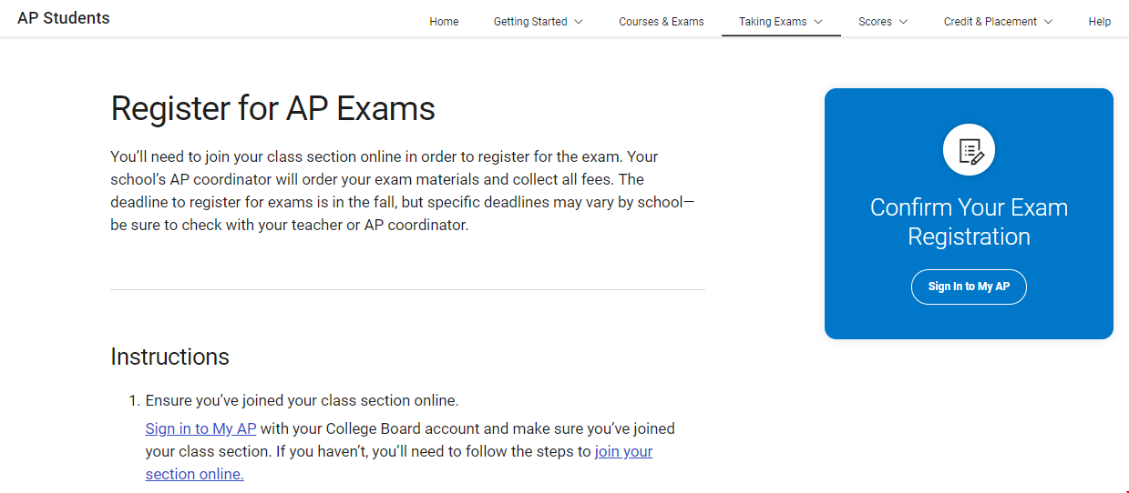Screen dimensions: 1129x493
Task: Click the Register for AP Exams heading
Action: pyautogui.click(x=272, y=108)
